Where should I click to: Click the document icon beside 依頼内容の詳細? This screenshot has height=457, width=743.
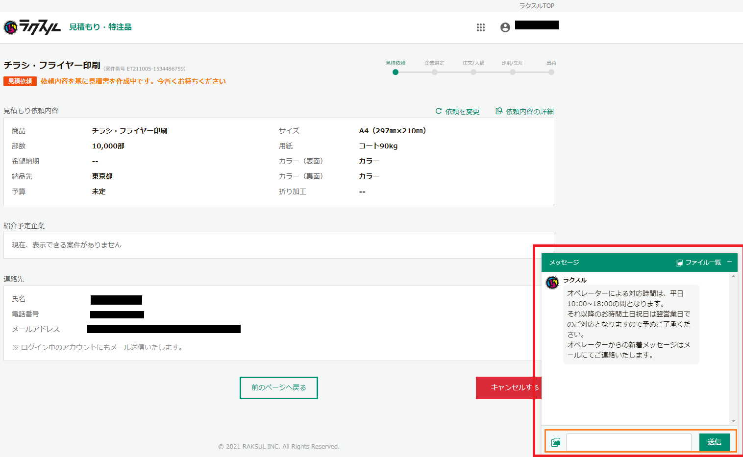tap(499, 111)
